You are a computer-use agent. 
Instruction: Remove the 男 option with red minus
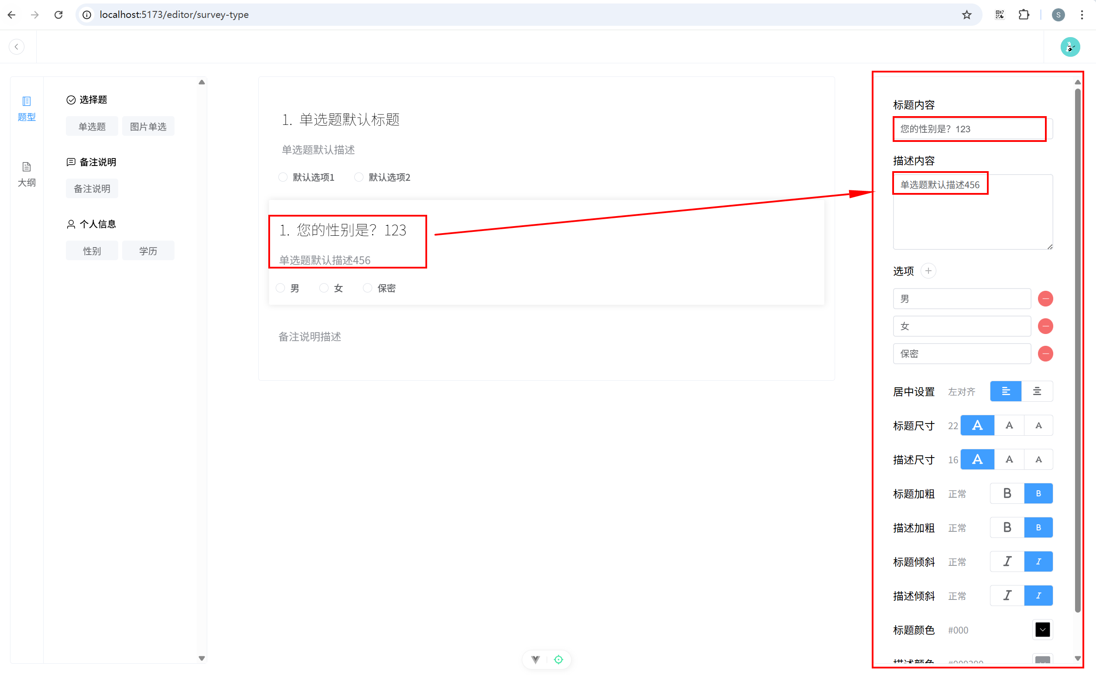1045,299
